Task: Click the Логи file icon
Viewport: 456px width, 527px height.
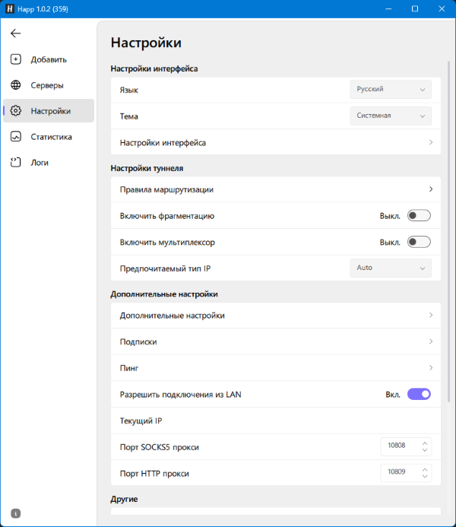Action: point(16,163)
